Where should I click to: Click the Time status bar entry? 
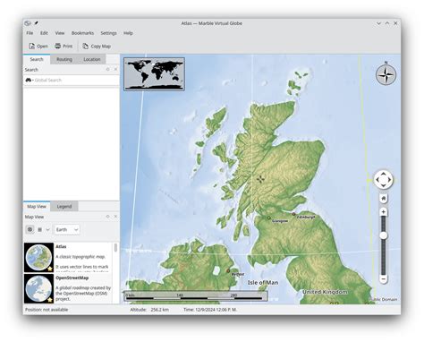coord(210,310)
